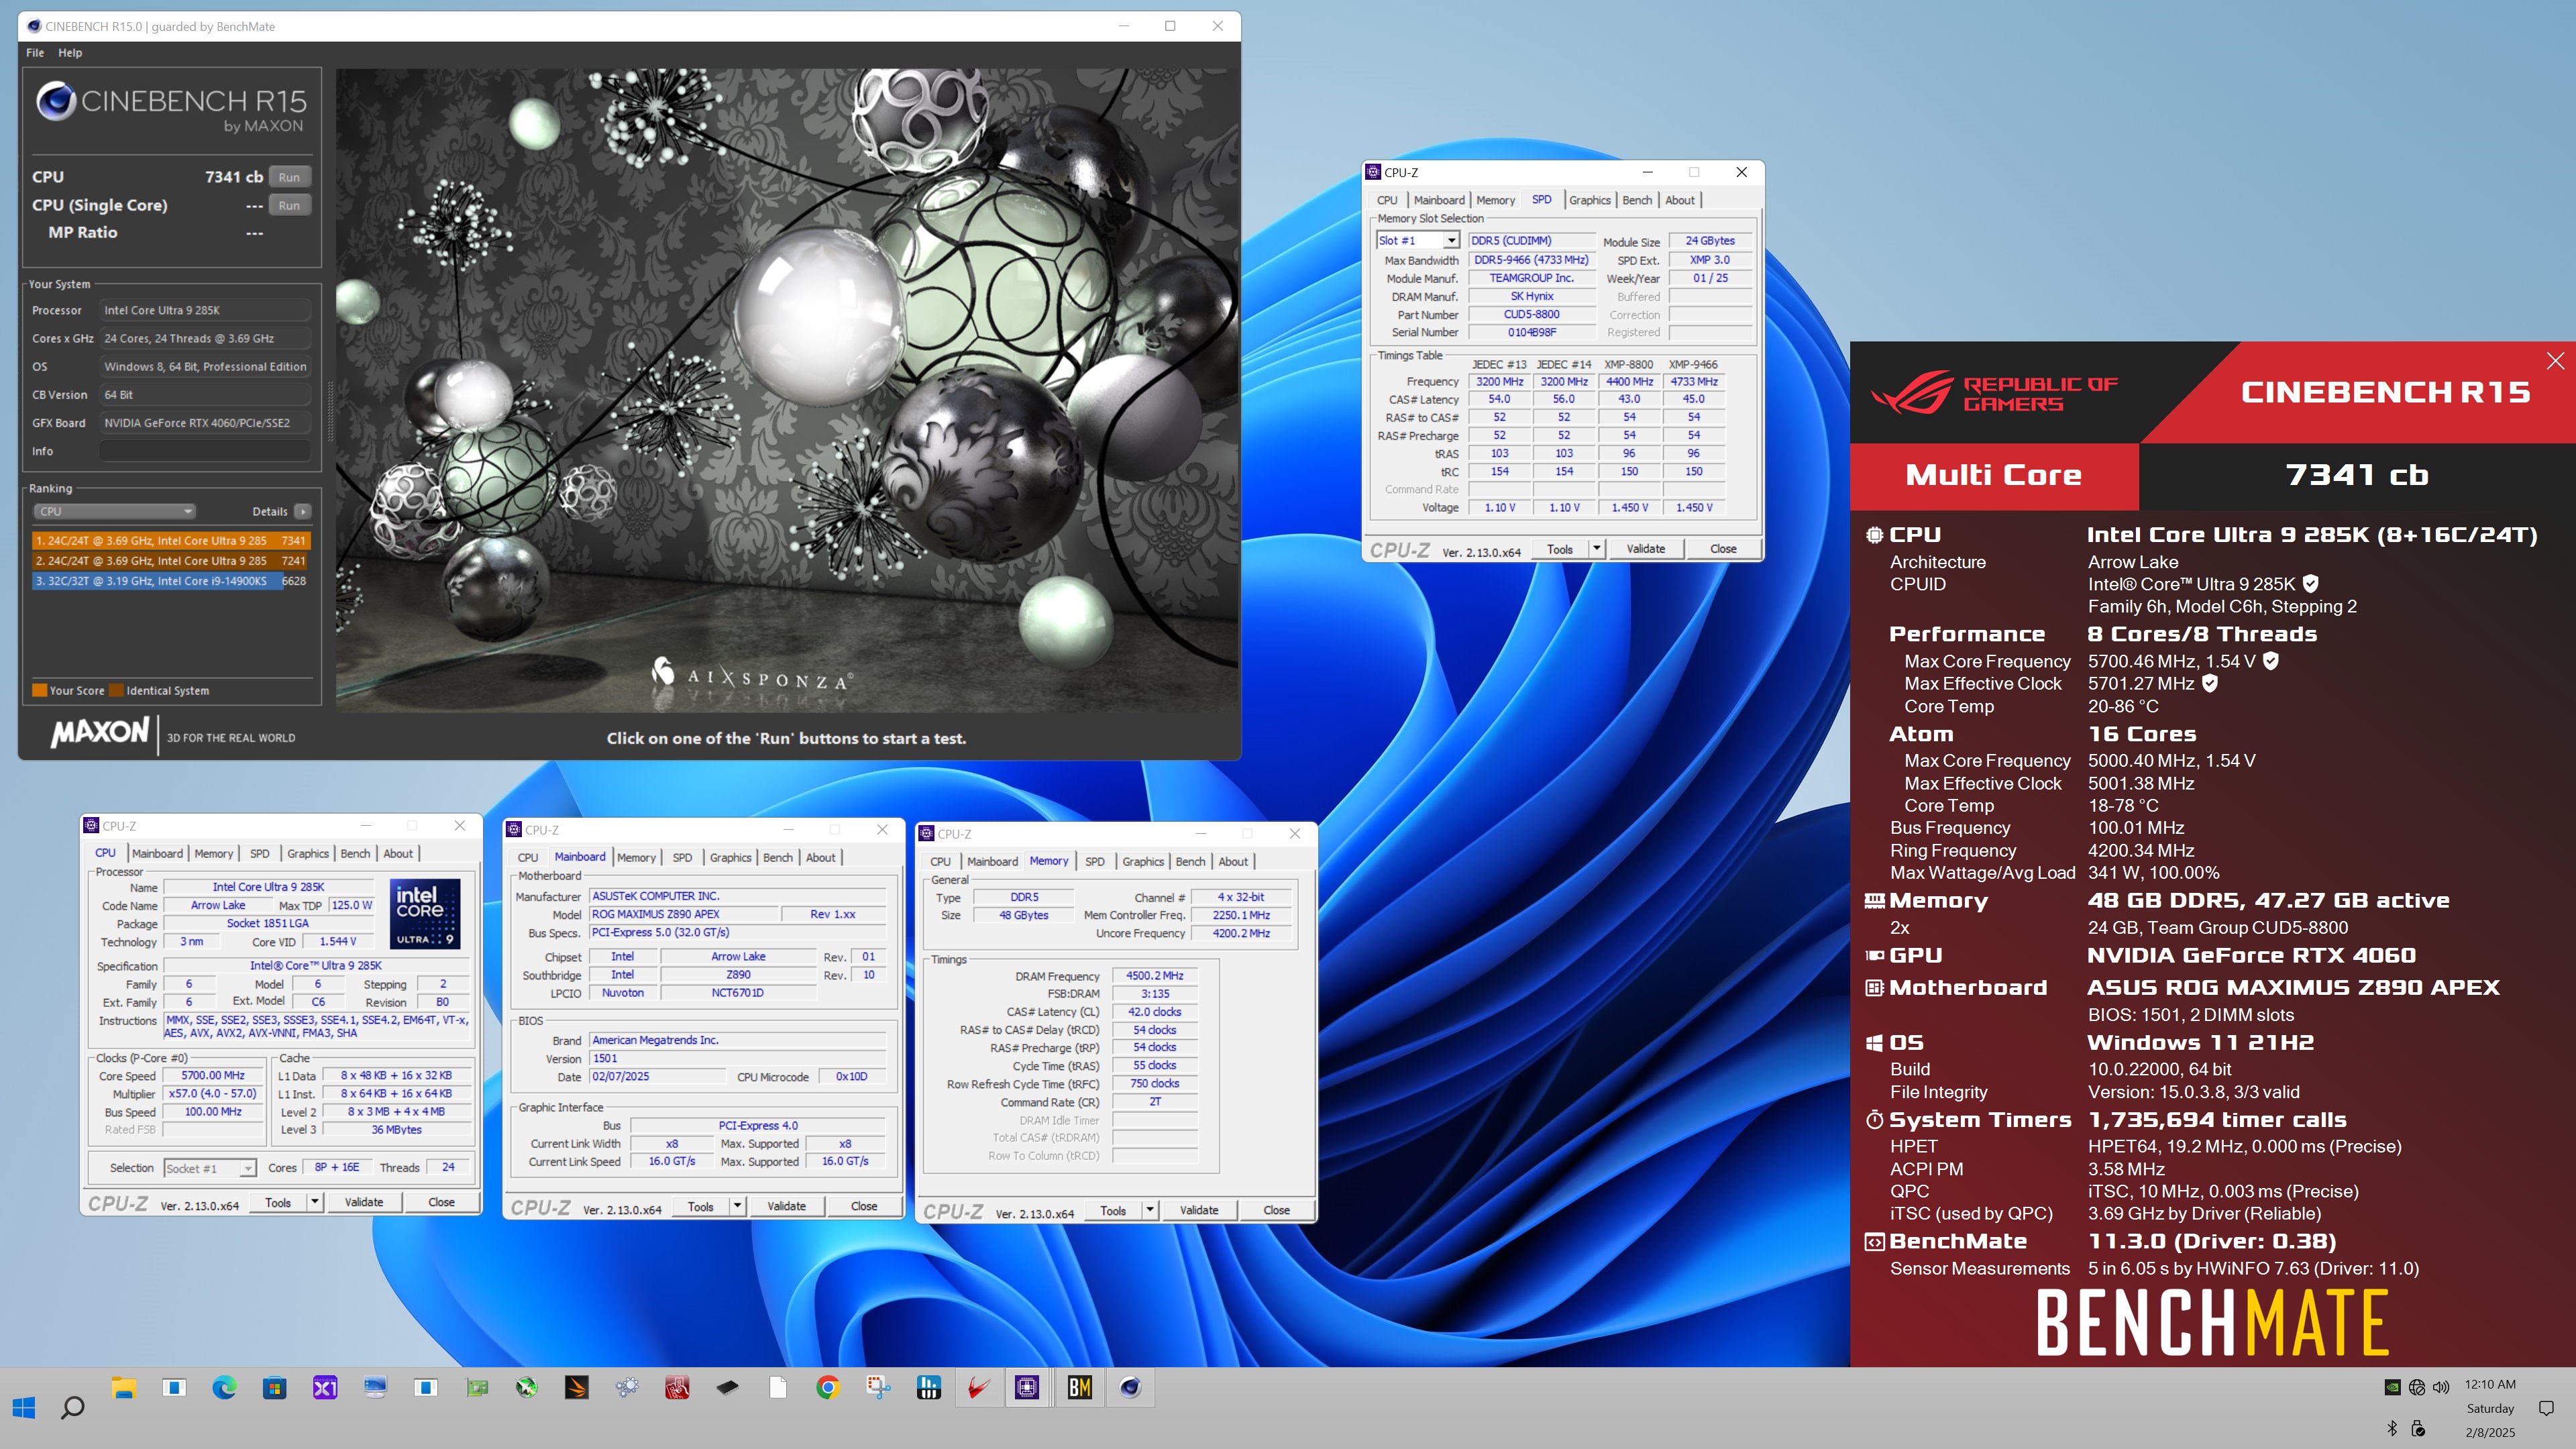Open the green circuit card taskbar icon
Screen dimensions: 2576x1449
pos(477,1387)
